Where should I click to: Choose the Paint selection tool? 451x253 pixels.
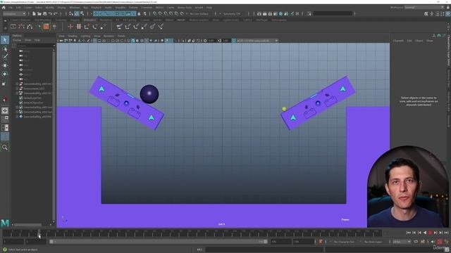click(5, 57)
